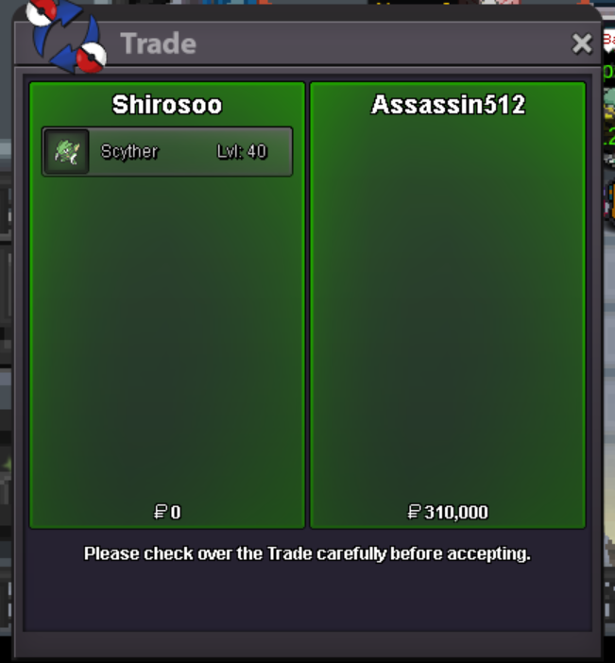
Task: Click the Assassin512 player name heading
Action: (x=448, y=105)
